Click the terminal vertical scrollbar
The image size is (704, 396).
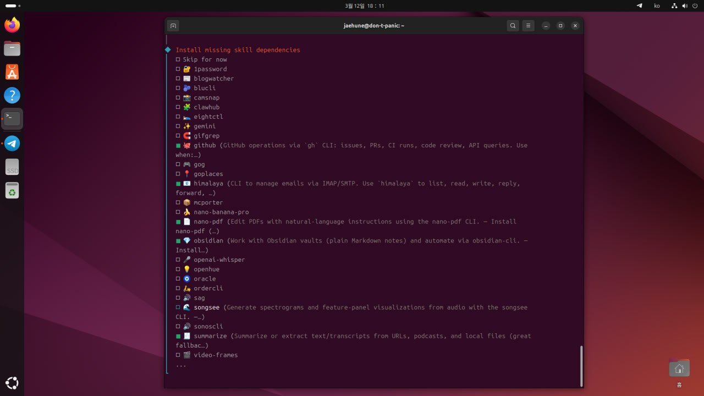pos(581,366)
